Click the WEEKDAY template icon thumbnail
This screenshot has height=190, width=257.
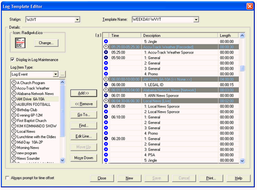[x=20, y=43]
